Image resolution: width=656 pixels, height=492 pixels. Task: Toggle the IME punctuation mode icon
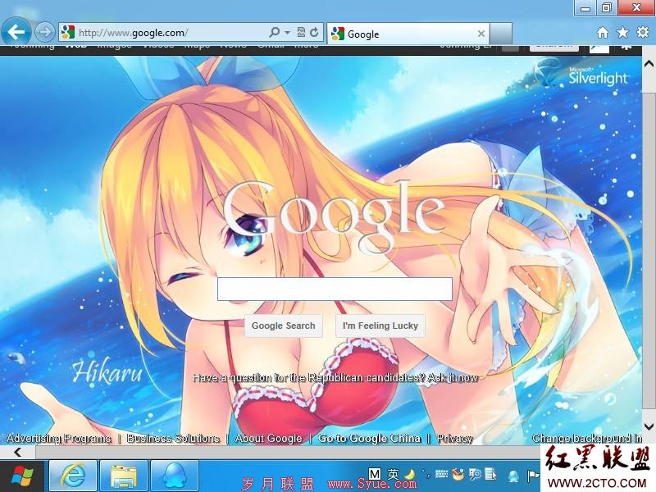tap(426, 474)
